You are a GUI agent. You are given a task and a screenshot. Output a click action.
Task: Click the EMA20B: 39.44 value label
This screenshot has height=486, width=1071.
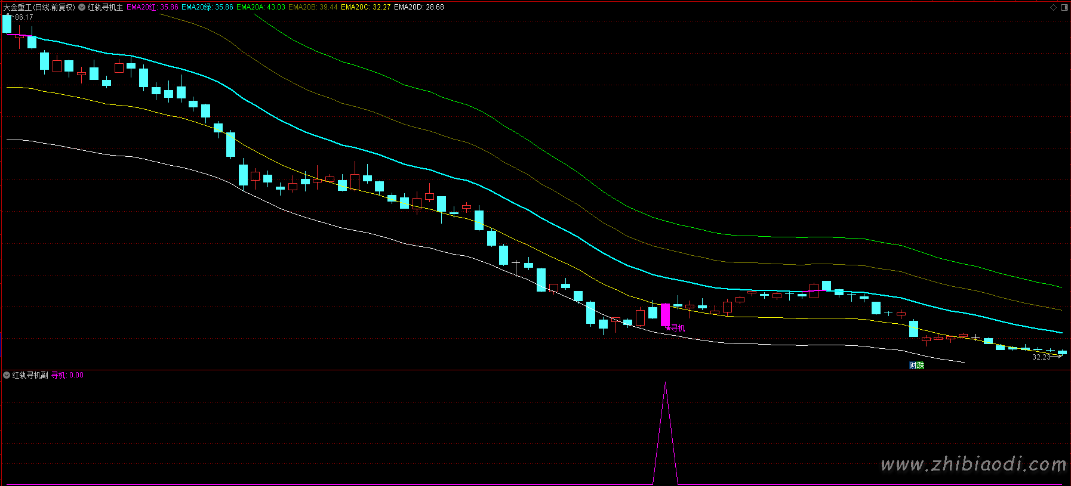pos(313,7)
